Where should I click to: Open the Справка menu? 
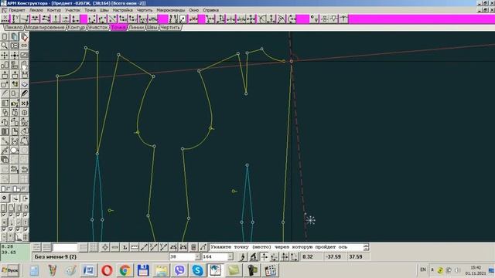pyautogui.click(x=210, y=10)
